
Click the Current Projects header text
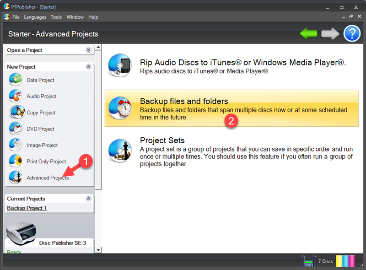(x=26, y=199)
